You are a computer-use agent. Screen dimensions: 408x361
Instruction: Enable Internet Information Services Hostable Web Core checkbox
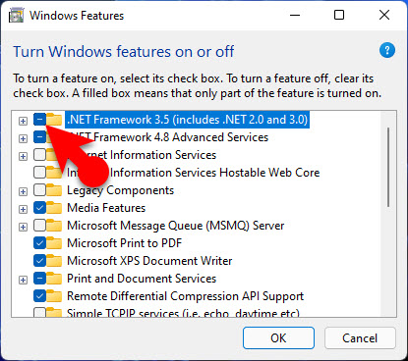(x=39, y=173)
